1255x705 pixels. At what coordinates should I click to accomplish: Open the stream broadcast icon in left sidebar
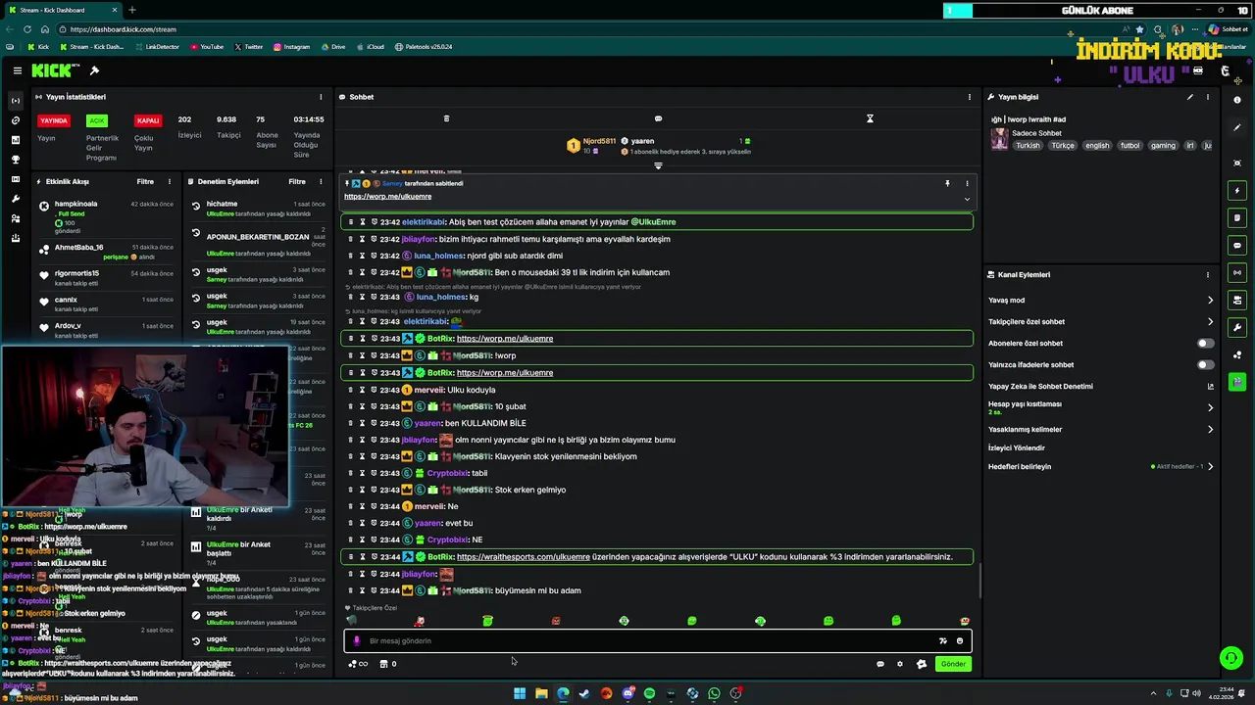point(15,101)
